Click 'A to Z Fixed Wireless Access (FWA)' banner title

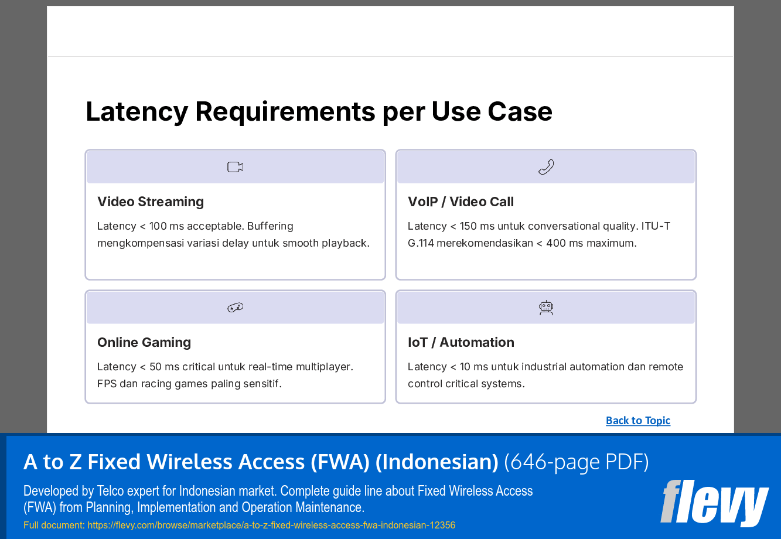(x=261, y=462)
